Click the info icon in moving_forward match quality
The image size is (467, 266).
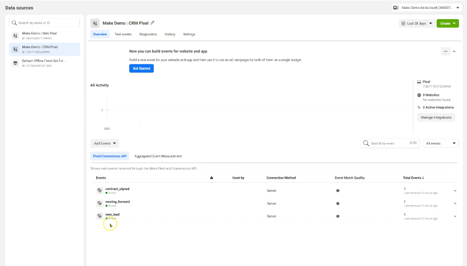click(338, 204)
